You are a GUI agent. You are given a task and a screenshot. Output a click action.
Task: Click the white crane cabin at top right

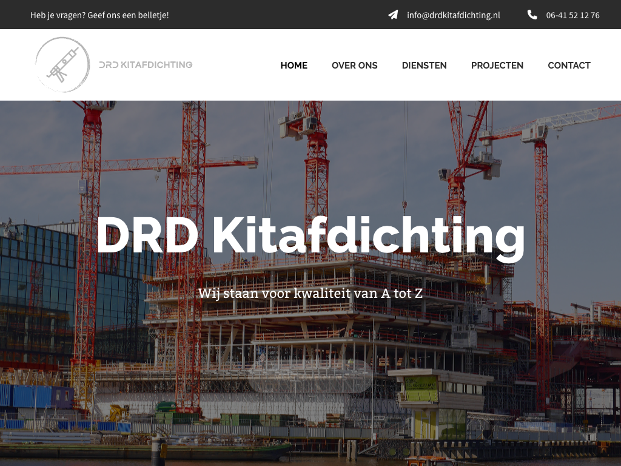click(535, 132)
